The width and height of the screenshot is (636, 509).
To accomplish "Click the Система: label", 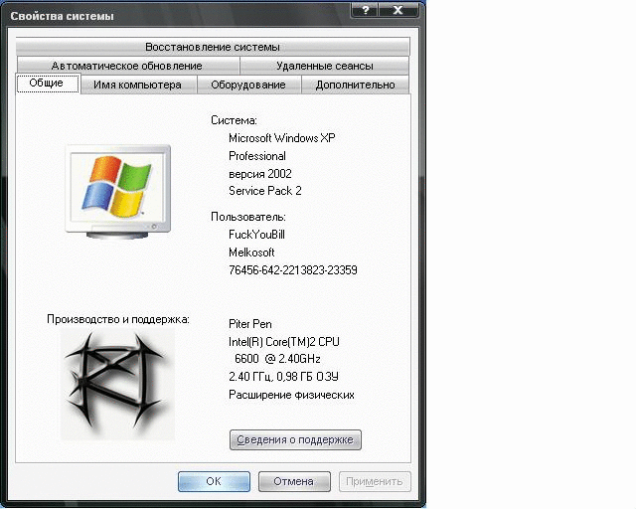I will click(x=234, y=120).
